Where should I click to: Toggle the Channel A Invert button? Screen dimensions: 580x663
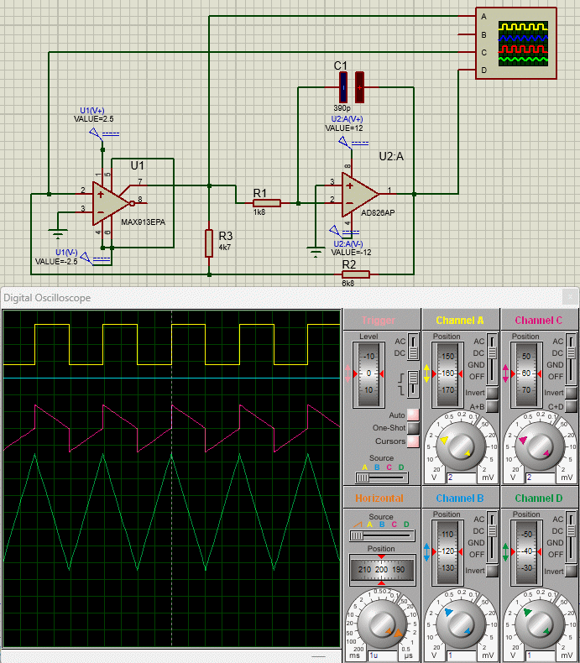492,392
